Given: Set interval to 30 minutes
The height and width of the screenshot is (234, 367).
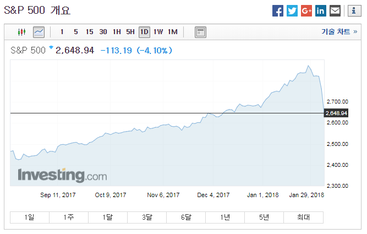Looking at the screenshot, I should pos(103,32).
